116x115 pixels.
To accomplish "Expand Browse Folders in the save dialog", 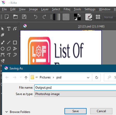I will (18, 112).
